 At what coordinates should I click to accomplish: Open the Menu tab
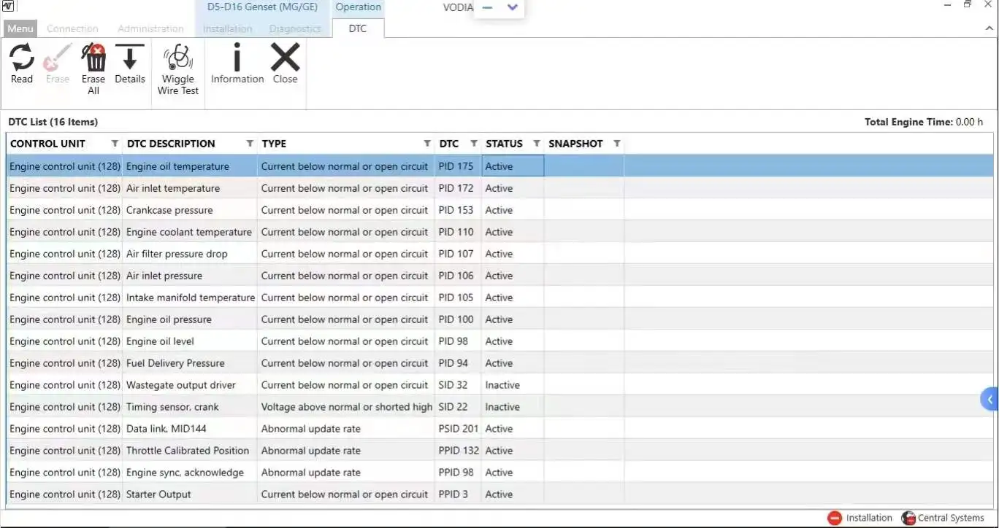click(20, 28)
